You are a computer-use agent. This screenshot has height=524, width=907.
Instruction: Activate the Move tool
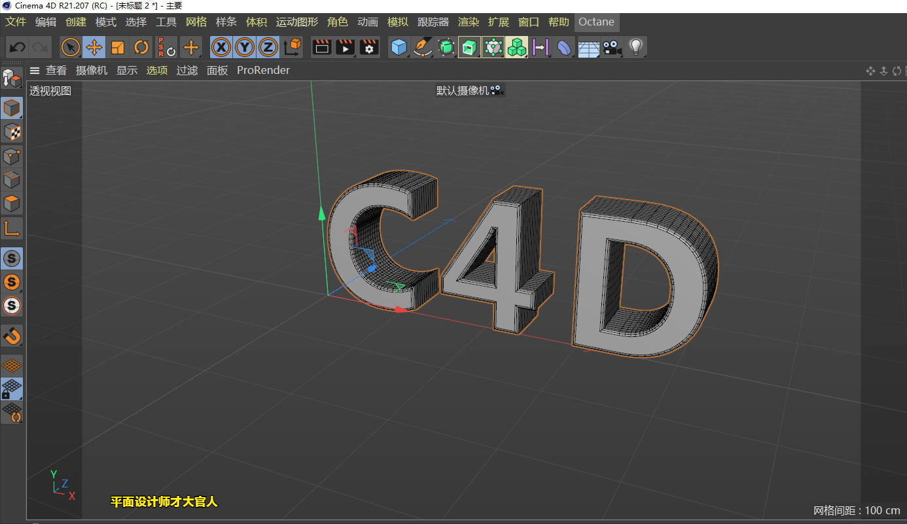[x=94, y=47]
